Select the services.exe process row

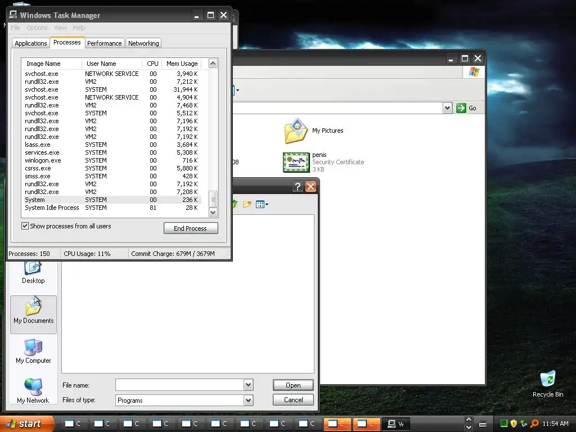[112, 152]
